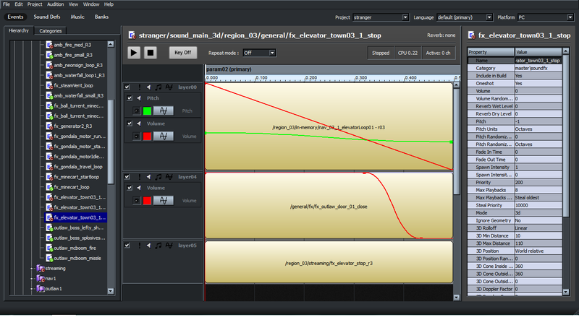Click the curve shape button for Pitch effect
The width and height of the screenshot is (579, 325).
[164, 110]
